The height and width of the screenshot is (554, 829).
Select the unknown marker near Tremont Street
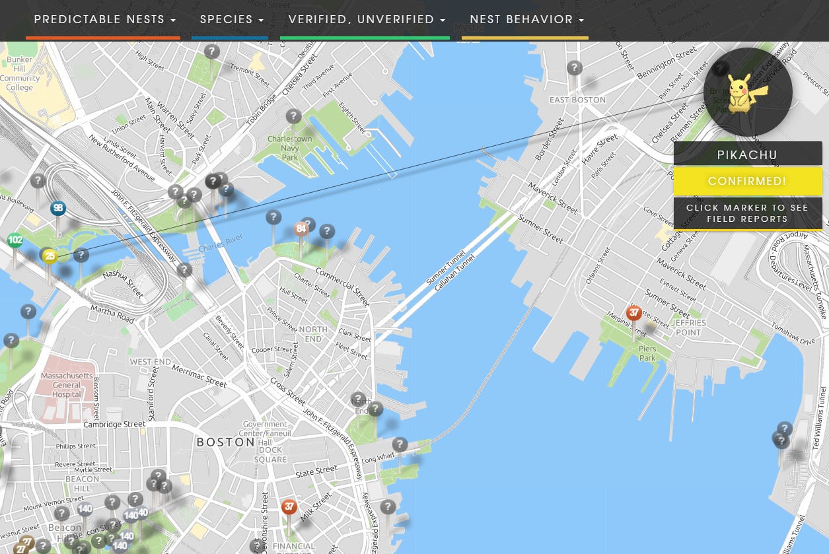(x=211, y=51)
